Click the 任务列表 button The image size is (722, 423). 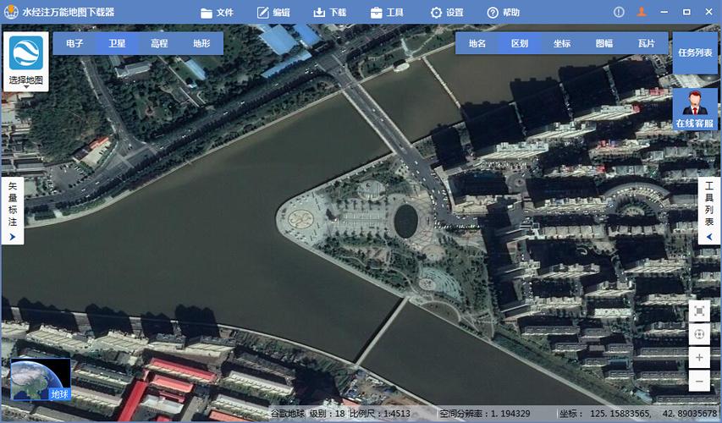tap(695, 52)
